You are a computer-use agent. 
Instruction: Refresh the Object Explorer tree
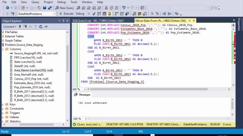(41, 26)
